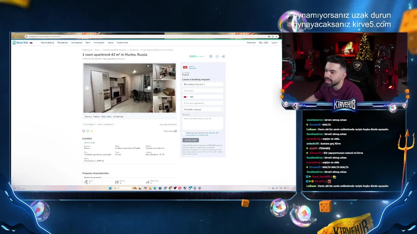Open the Commercial menu

point(77,43)
